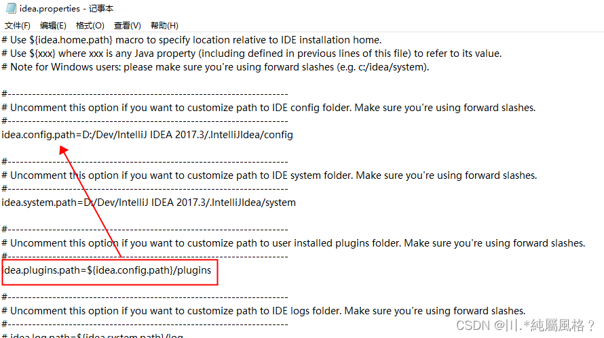Click the IDE config folder comment line
This screenshot has width=604, height=338.
tap(269, 108)
